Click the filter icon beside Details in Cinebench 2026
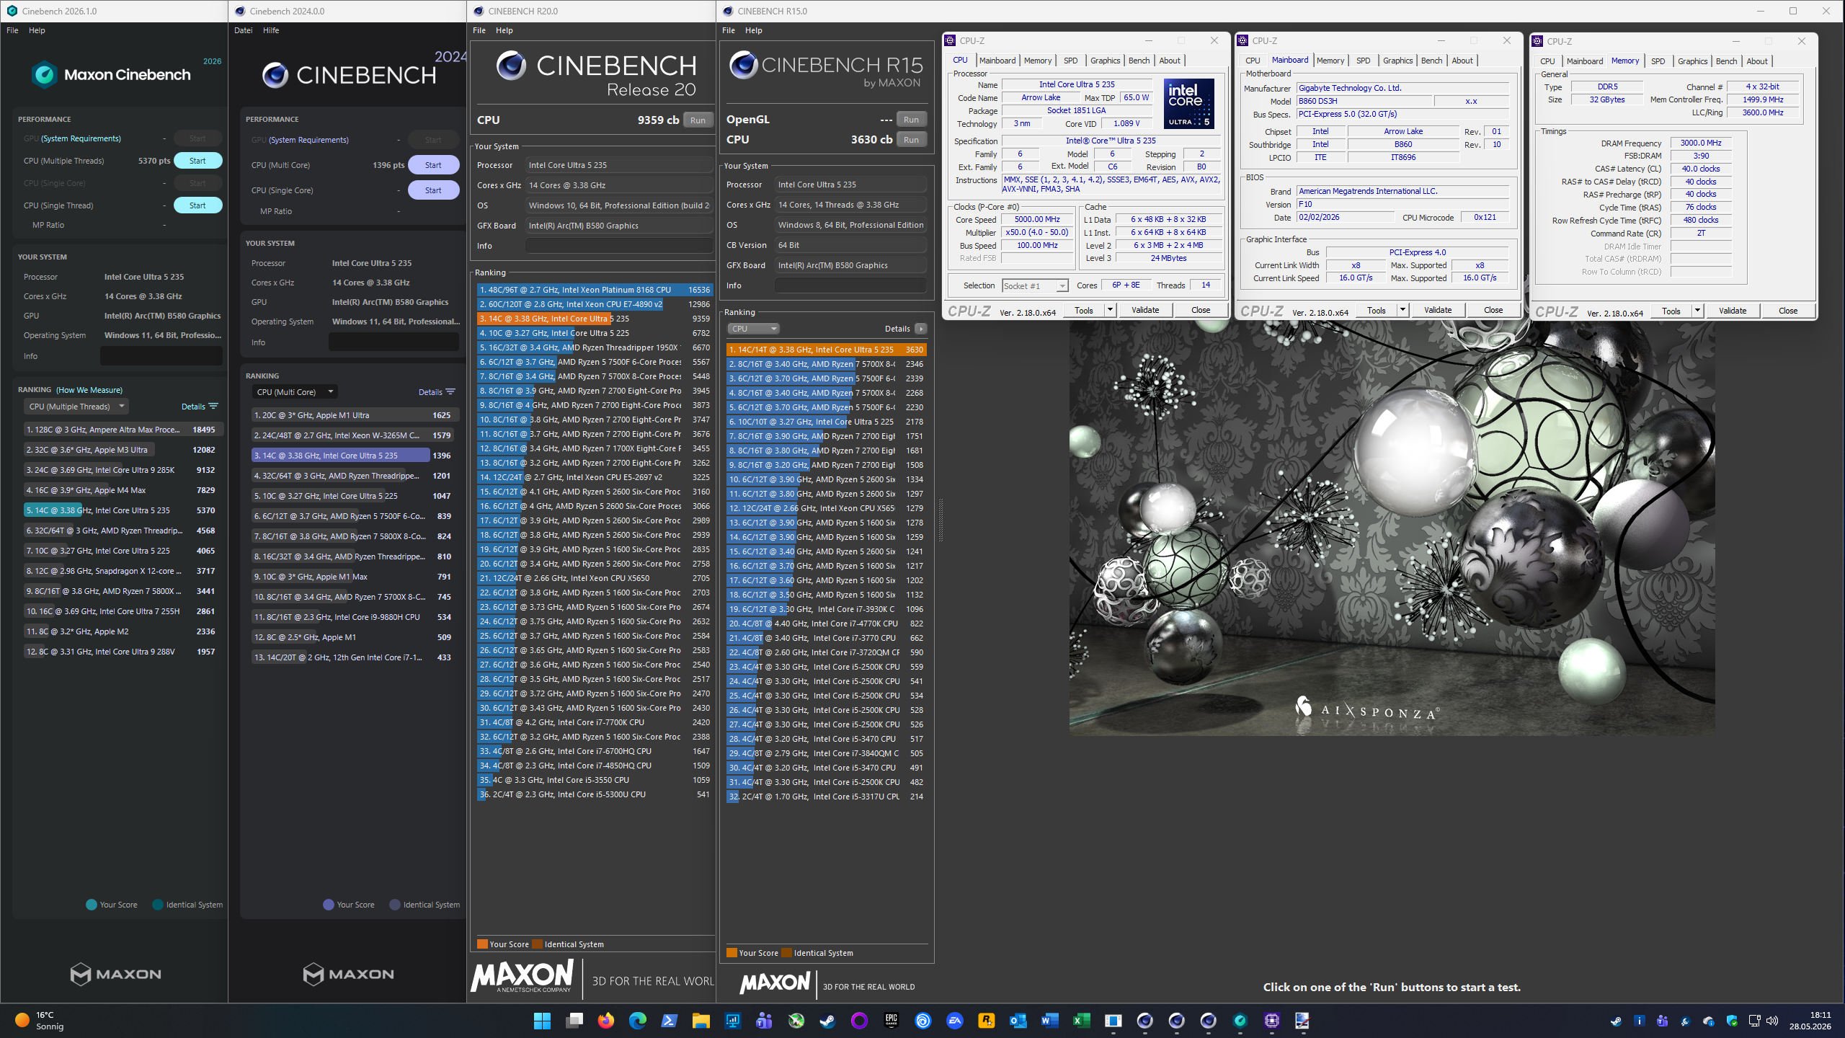Viewport: 1845px width, 1038px height. 213,407
